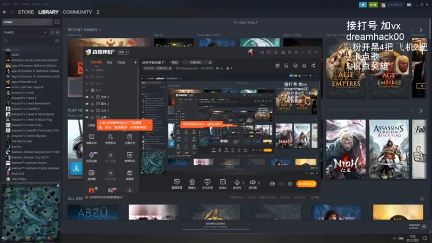Toggle visibility of 全屏 1 layer

click(87, 117)
